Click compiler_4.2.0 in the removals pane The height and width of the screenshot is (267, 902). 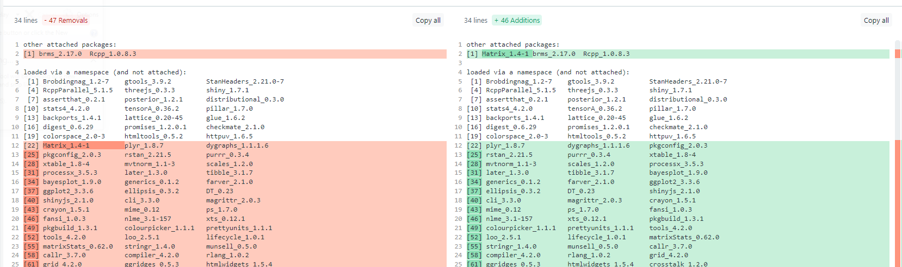click(152, 255)
